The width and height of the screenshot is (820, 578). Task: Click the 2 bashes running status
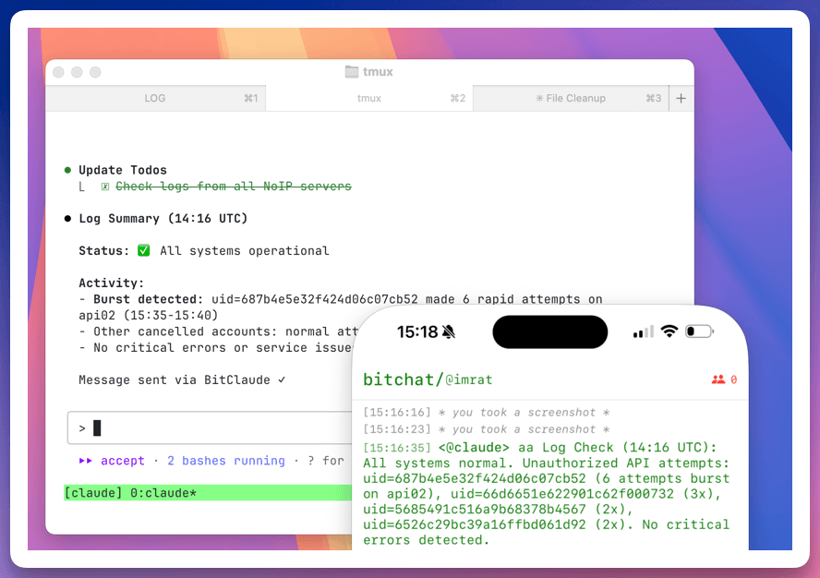[226, 461]
